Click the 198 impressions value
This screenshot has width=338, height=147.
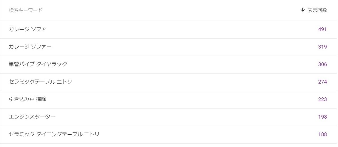[323, 117]
